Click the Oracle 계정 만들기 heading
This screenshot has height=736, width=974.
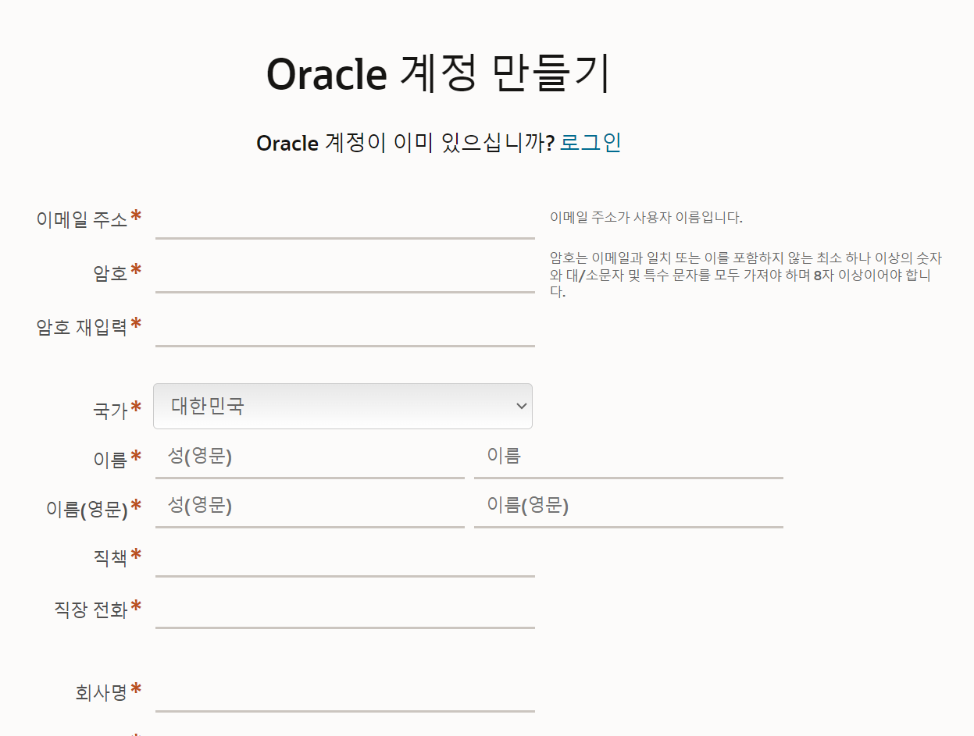point(438,75)
